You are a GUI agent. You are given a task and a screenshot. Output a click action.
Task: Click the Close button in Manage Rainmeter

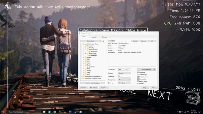154,88
